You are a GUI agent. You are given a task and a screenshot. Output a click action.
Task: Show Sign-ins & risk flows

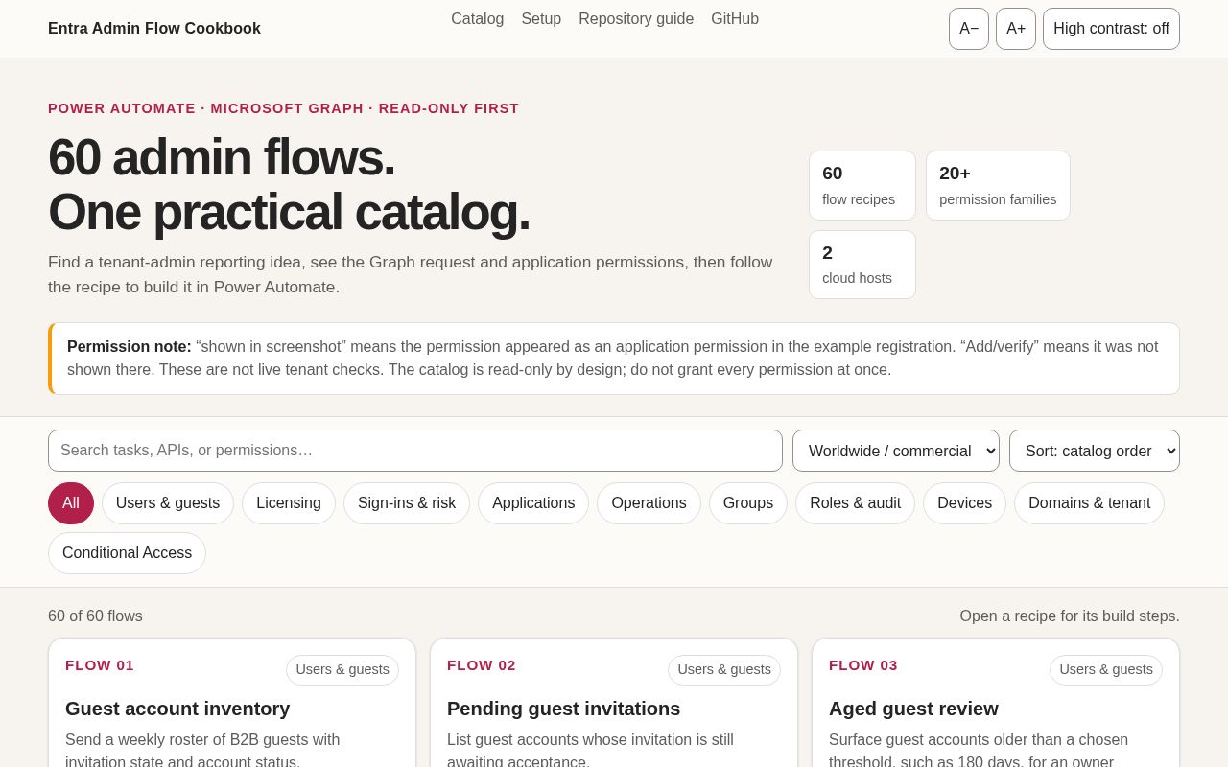point(407,503)
